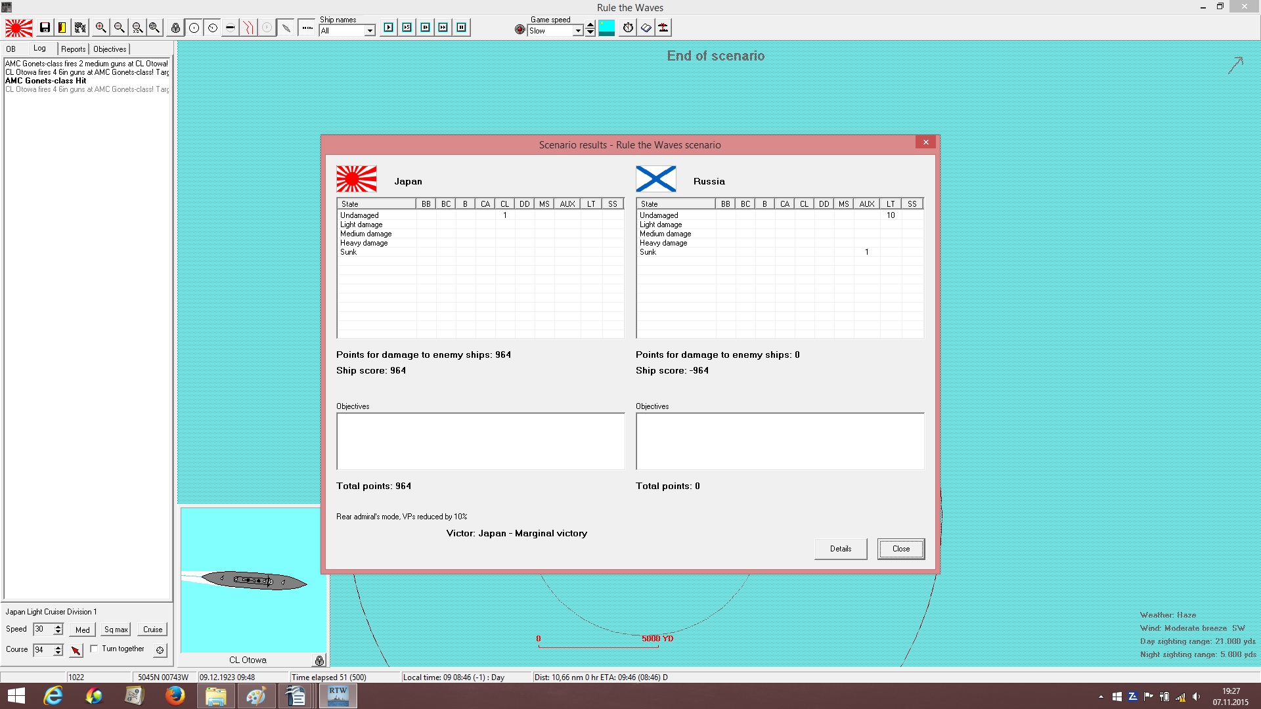Click the pause time control button
This screenshot has width=1261, height=709.
pyautogui.click(x=461, y=28)
